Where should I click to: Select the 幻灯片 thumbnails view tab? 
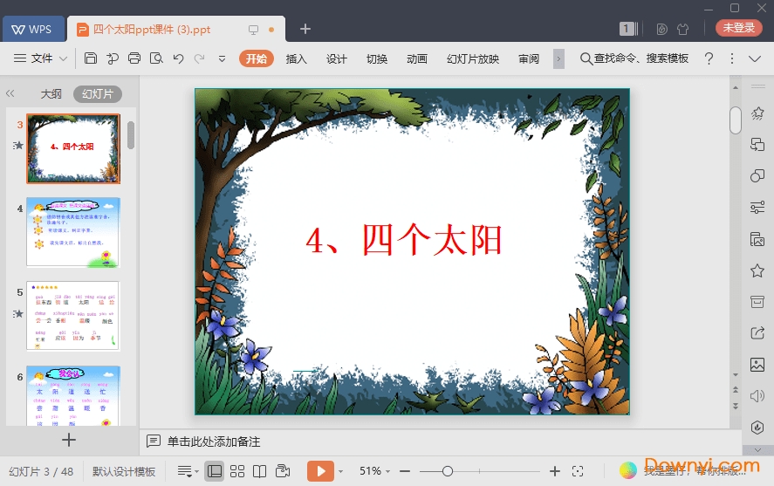(x=98, y=93)
